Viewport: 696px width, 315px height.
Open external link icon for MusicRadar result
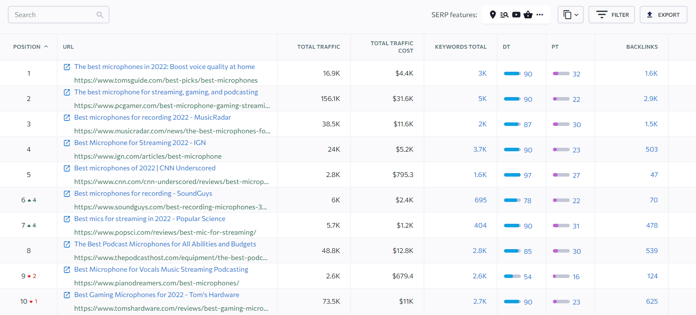tap(67, 118)
